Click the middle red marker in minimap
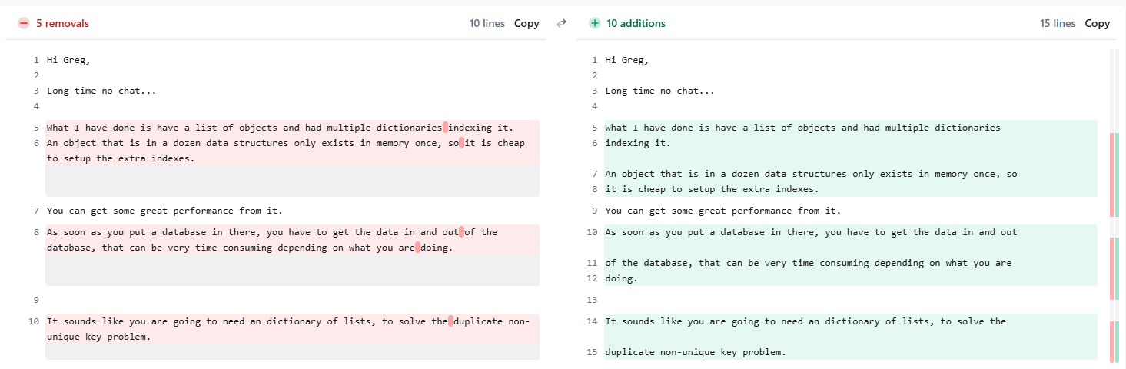Screen dimensions: 1126x369 (x=1112, y=268)
